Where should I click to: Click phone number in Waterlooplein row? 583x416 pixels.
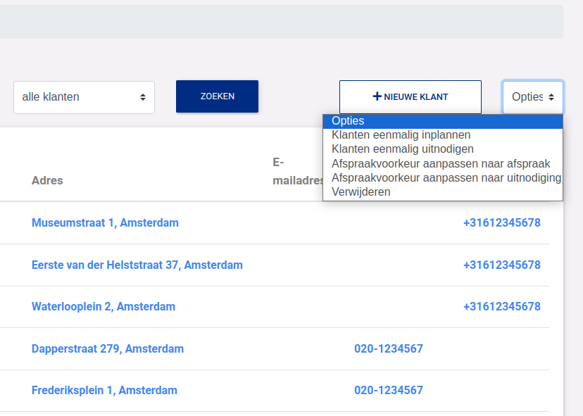[x=501, y=307]
